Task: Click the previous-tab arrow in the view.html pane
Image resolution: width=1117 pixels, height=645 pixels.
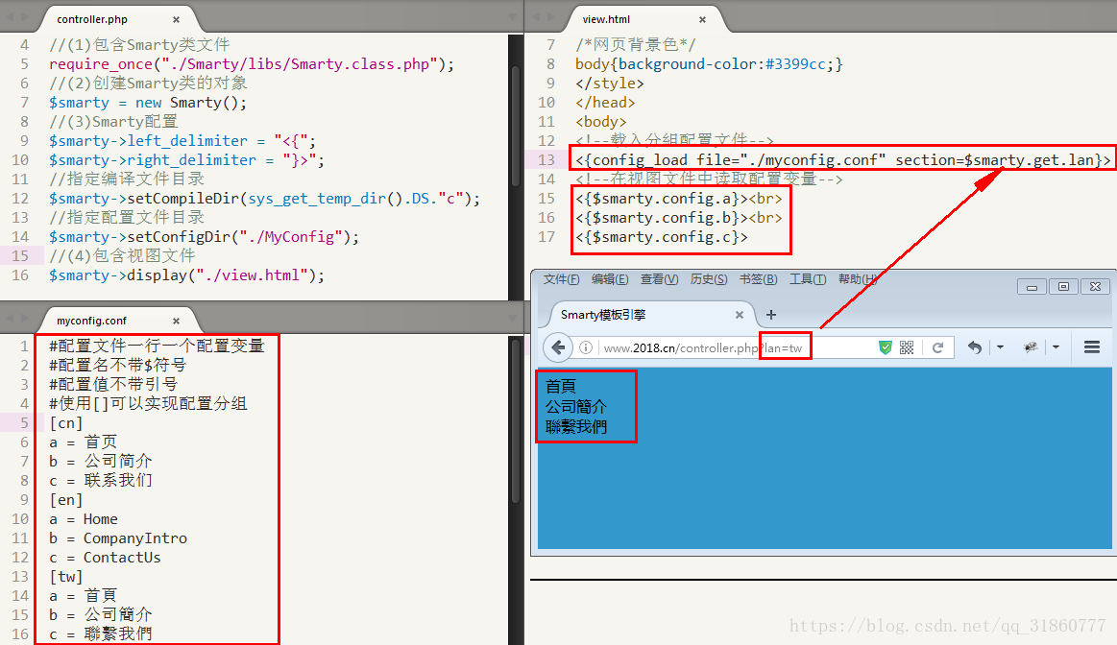Action: tap(536, 16)
